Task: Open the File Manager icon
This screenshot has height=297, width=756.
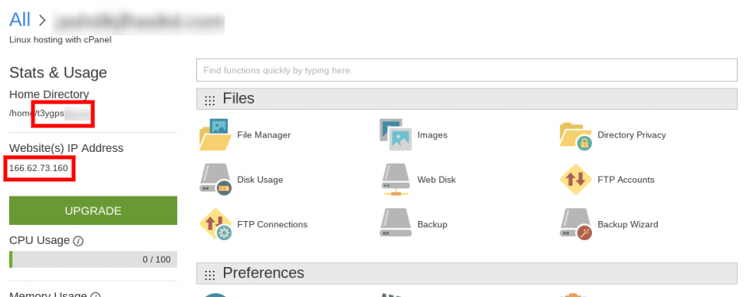Action: (215, 135)
